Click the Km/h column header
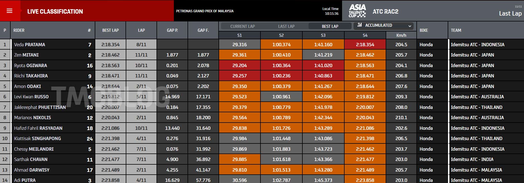 click(401, 35)
